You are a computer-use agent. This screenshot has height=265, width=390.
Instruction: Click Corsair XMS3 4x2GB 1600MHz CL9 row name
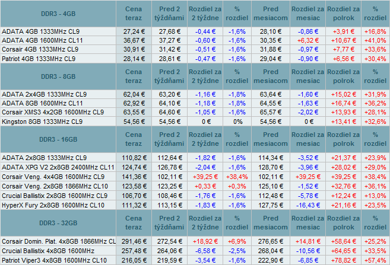[53, 112]
